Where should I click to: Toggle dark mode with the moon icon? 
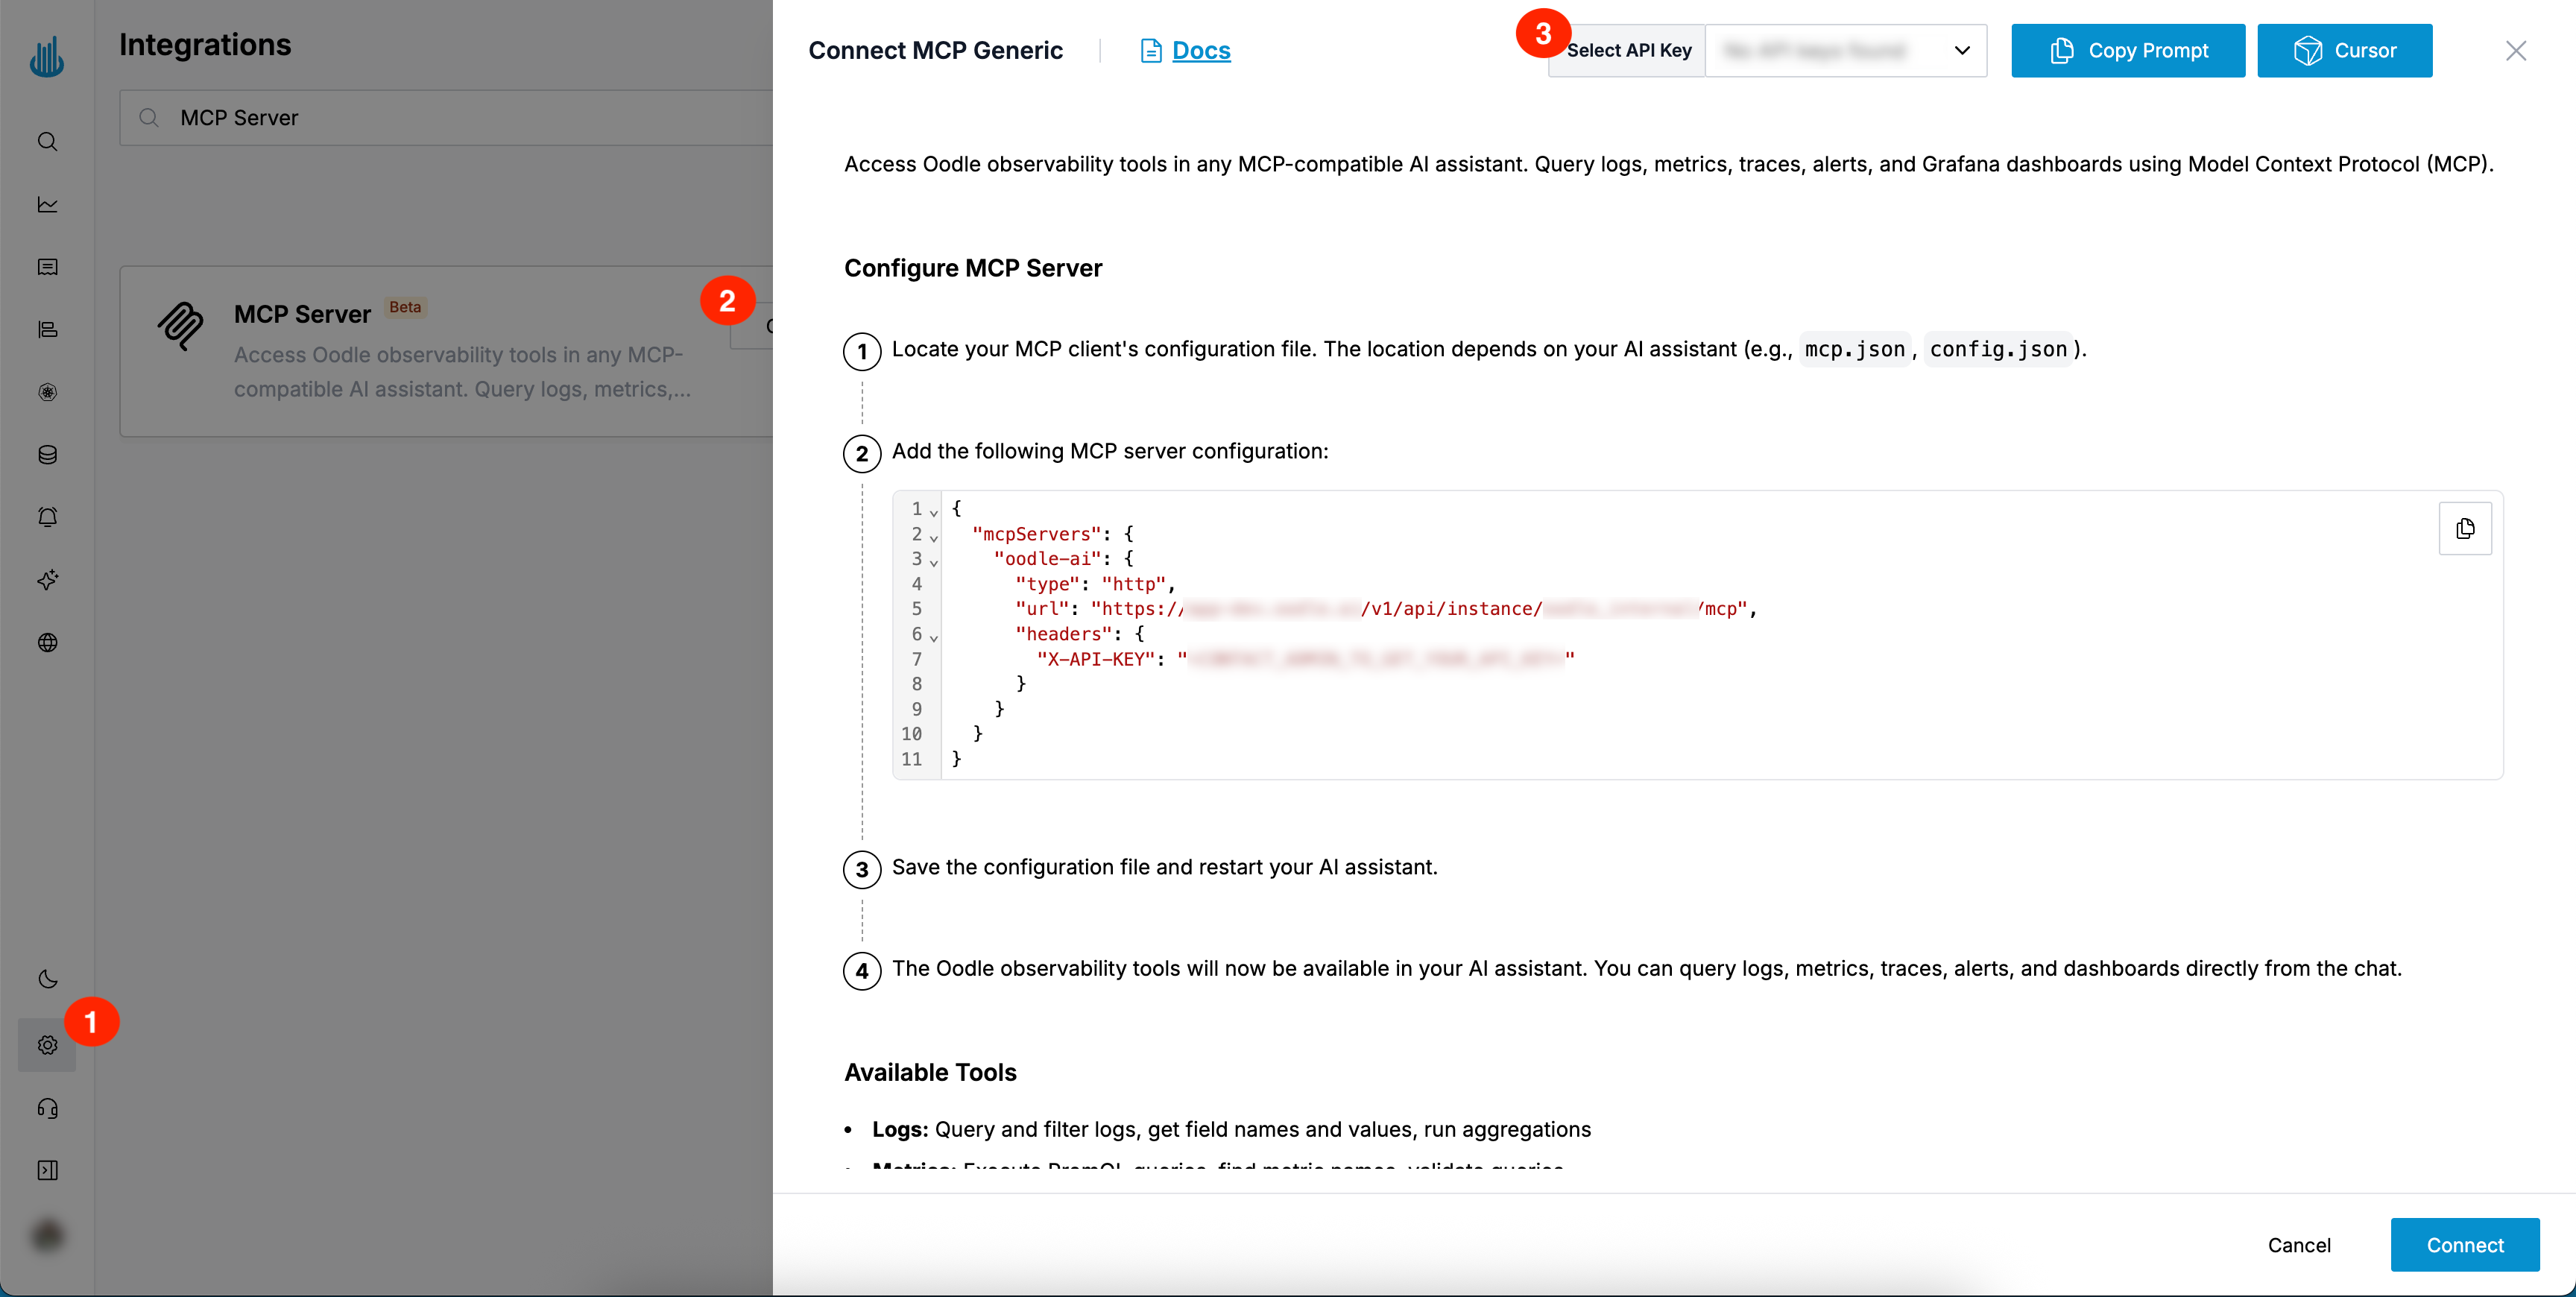[x=47, y=979]
